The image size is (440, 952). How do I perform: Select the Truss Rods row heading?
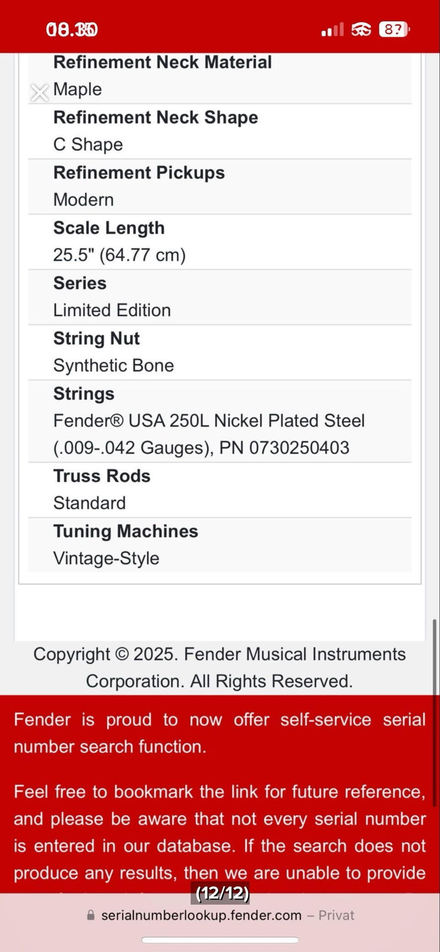102,476
